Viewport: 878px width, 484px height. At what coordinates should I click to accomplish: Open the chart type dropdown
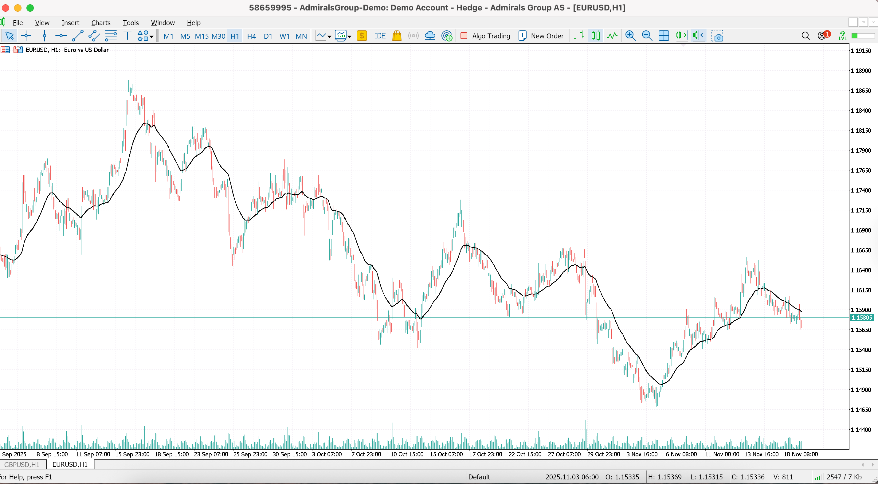[x=323, y=36]
